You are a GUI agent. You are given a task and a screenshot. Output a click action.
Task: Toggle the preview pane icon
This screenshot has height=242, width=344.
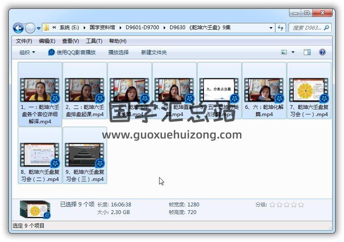[307, 52]
